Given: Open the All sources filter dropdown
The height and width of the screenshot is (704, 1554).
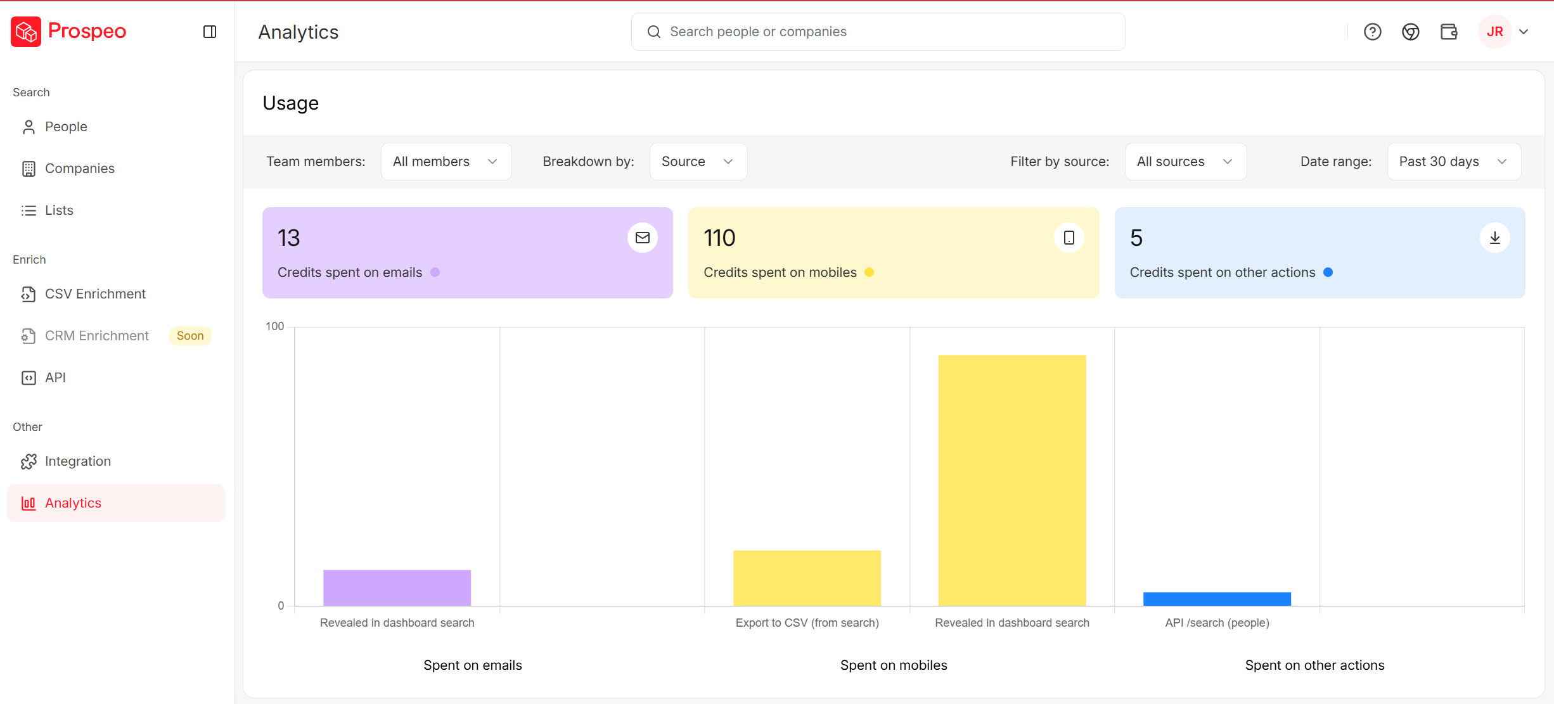Looking at the screenshot, I should click(1185, 162).
